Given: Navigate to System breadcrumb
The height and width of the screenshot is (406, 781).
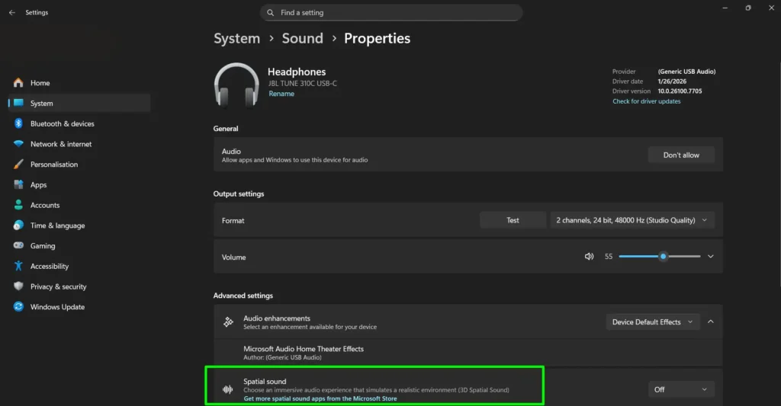Looking at the screenshot, I should (x=236, y=38).
